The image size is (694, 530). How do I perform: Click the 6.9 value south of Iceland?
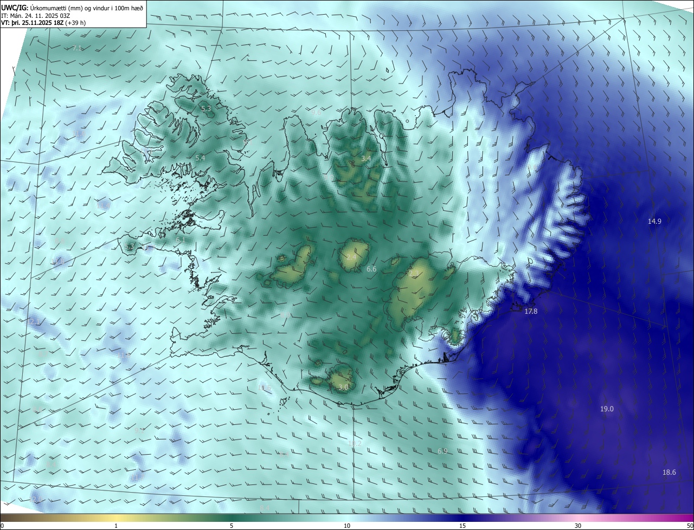pyautogui.click(x=442, y=451)
